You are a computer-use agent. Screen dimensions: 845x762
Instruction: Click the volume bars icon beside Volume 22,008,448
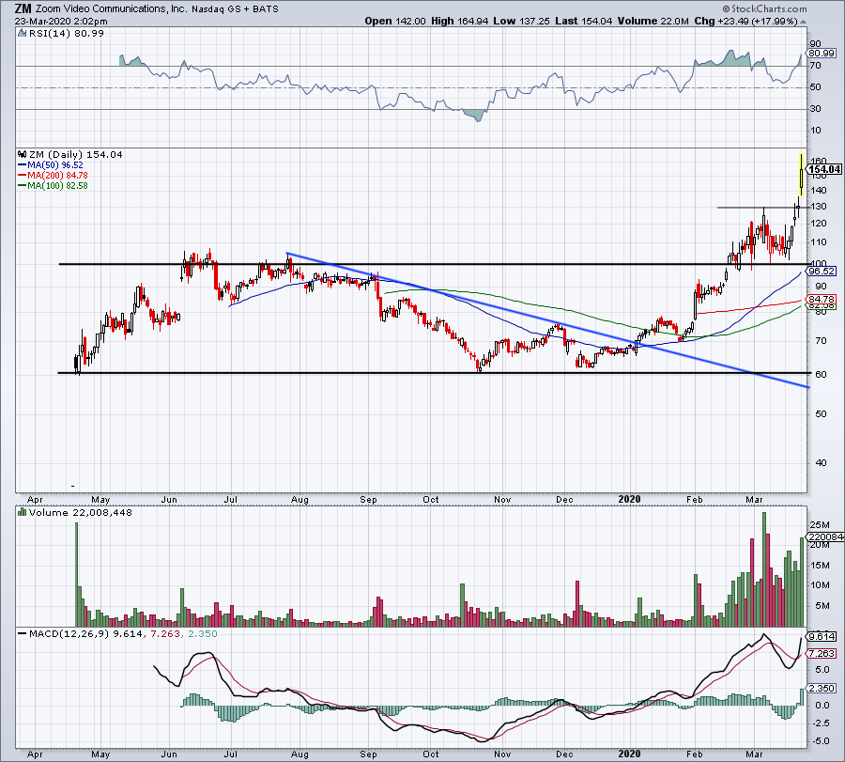(x=23, y=512)
